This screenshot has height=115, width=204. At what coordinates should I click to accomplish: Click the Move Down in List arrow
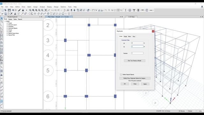[74, 10]
